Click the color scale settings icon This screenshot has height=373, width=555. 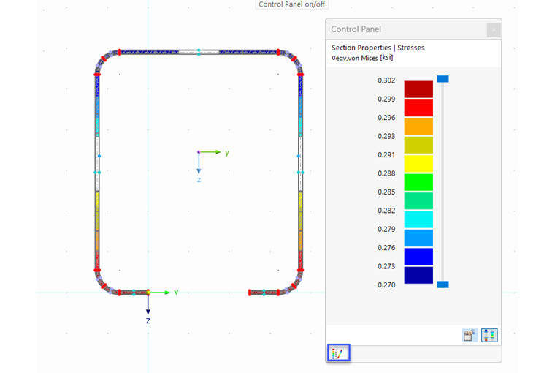pos(470,335)
